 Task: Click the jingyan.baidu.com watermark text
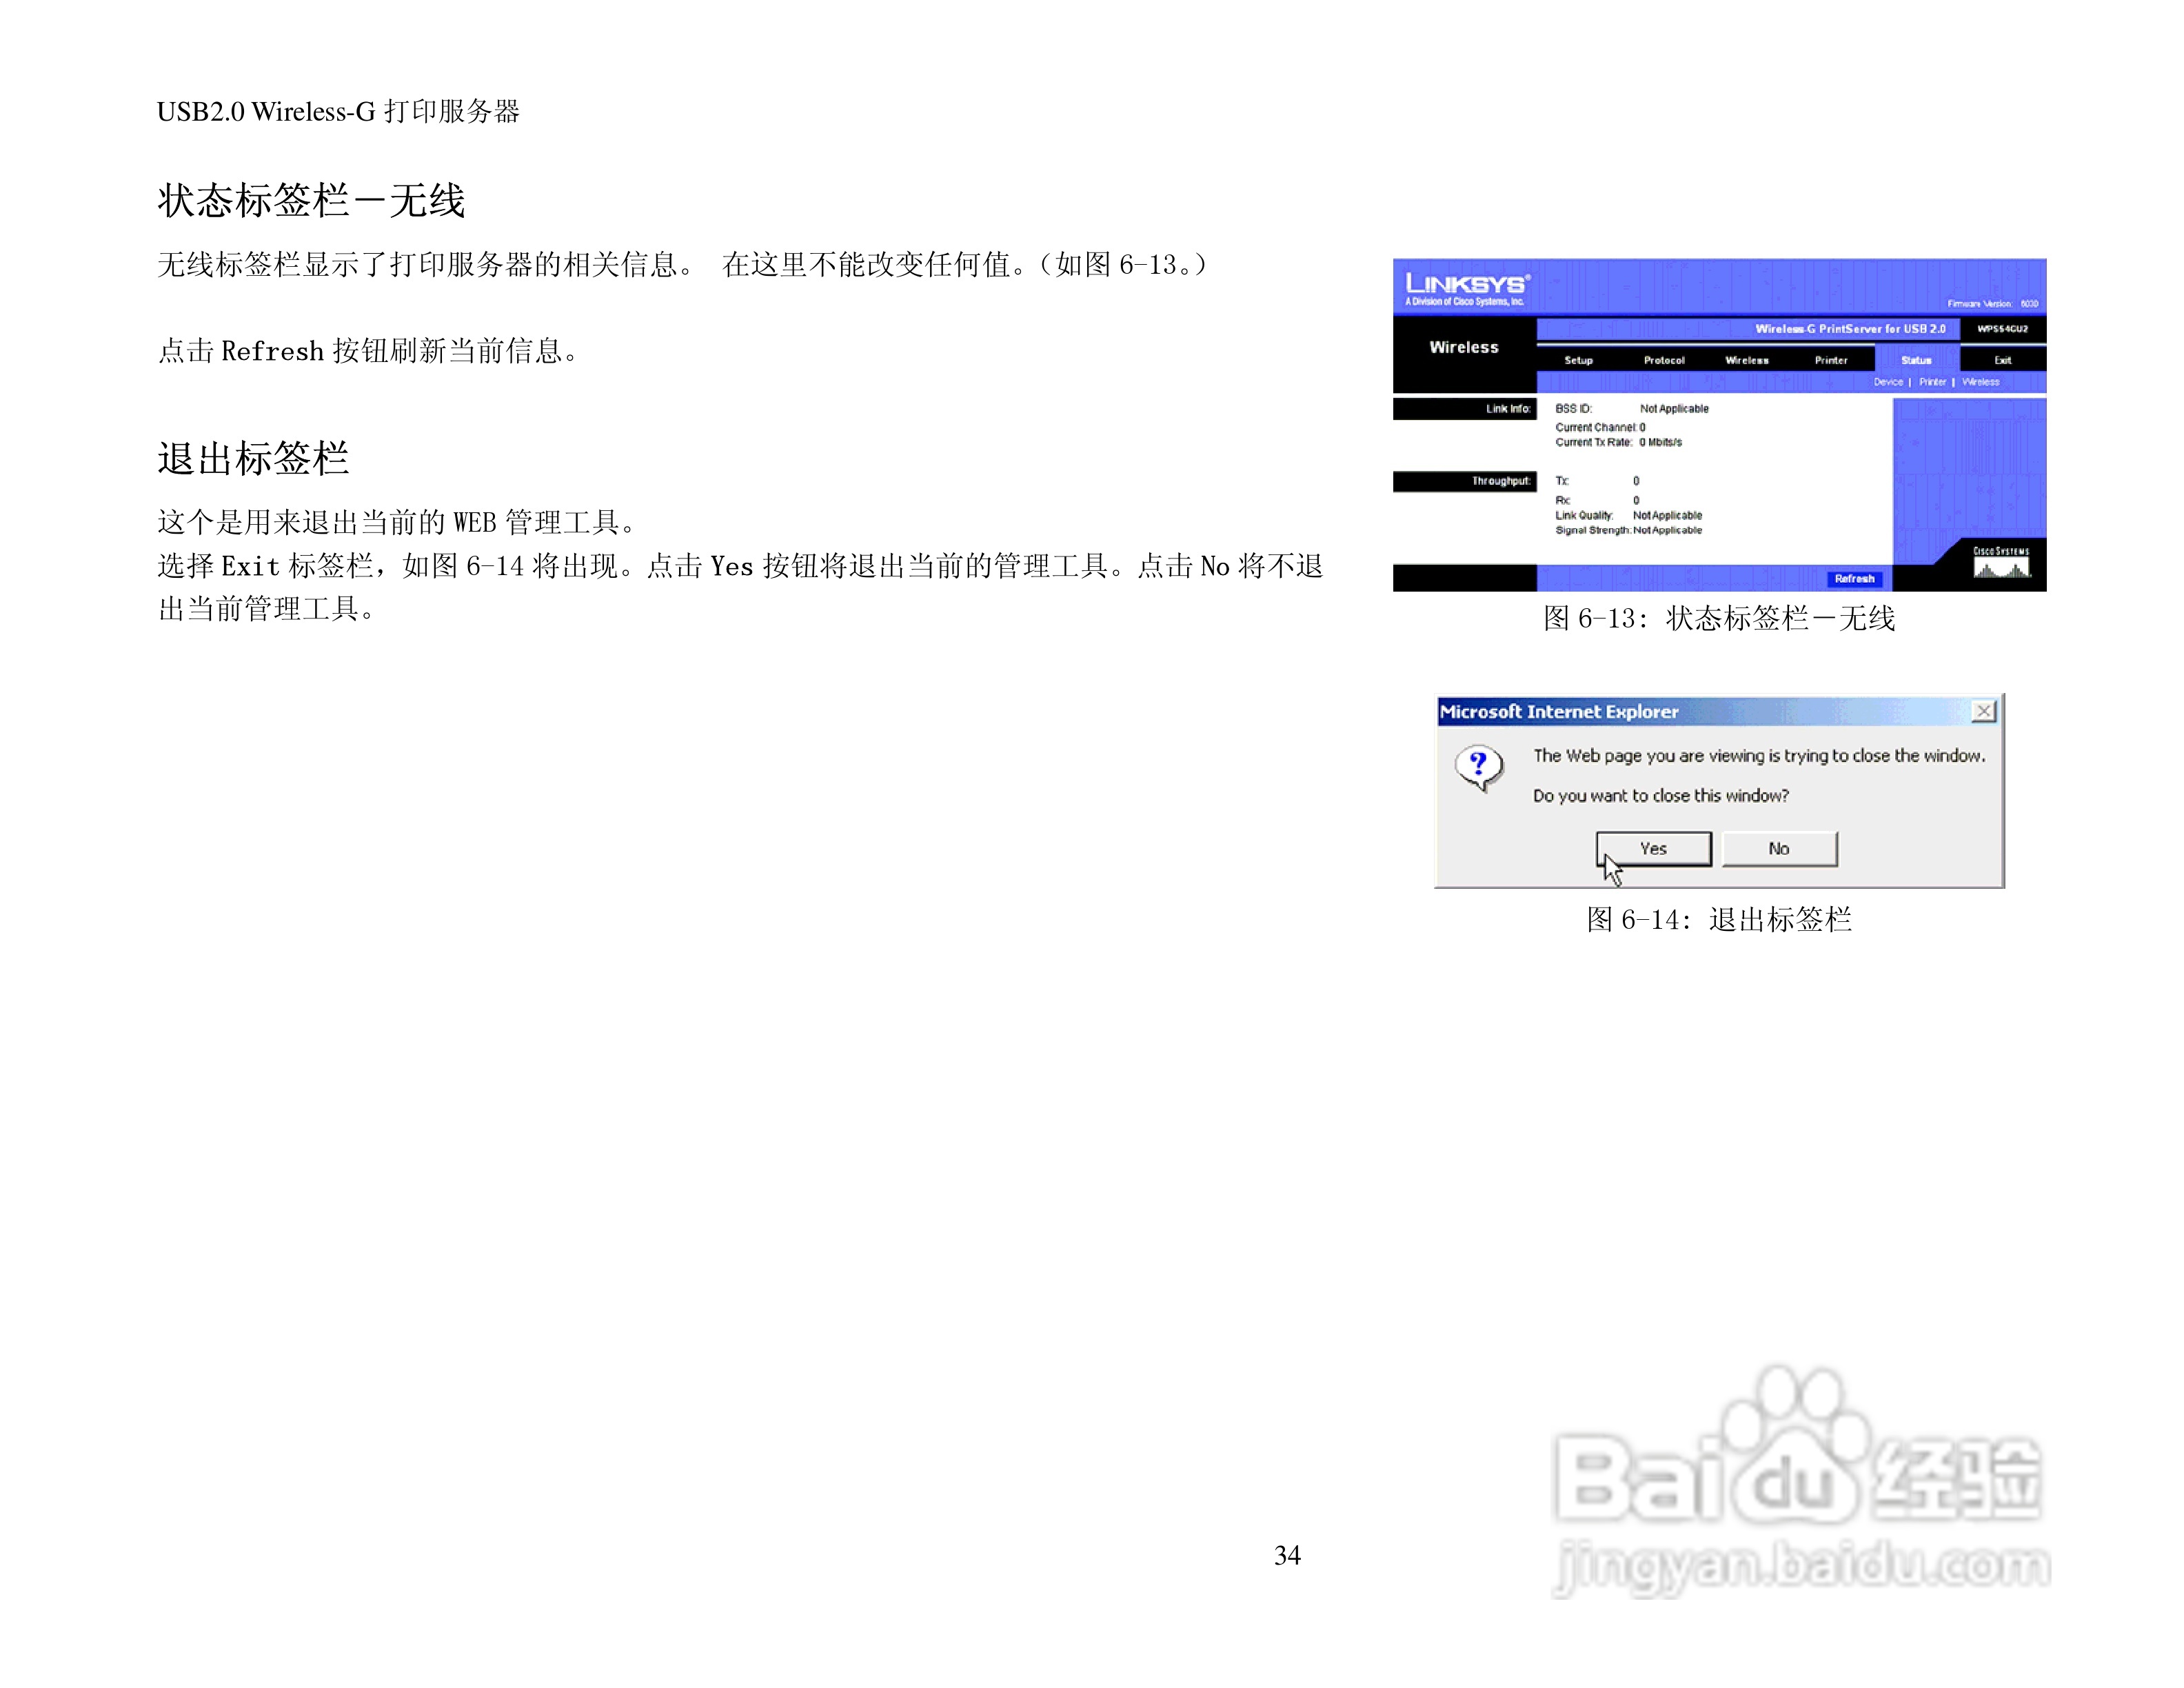coord(1800,1565)
